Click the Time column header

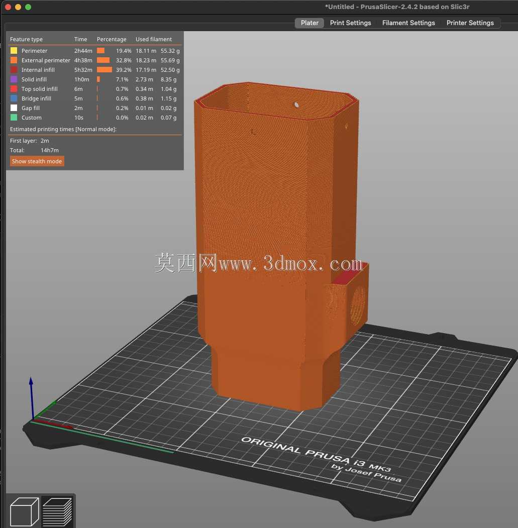80,39
